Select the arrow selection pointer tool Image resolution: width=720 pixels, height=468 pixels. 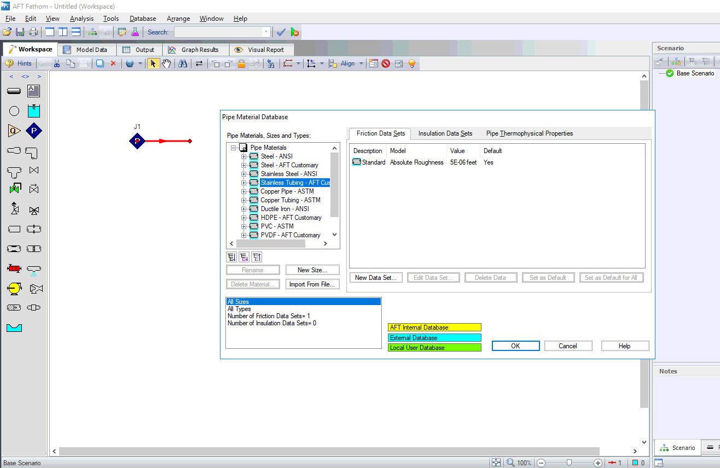[153, 63]
